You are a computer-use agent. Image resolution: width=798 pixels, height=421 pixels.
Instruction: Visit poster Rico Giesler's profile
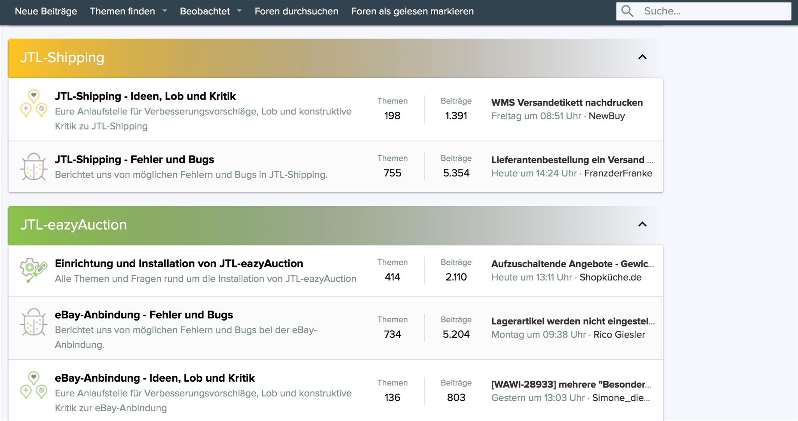point(618,334)
